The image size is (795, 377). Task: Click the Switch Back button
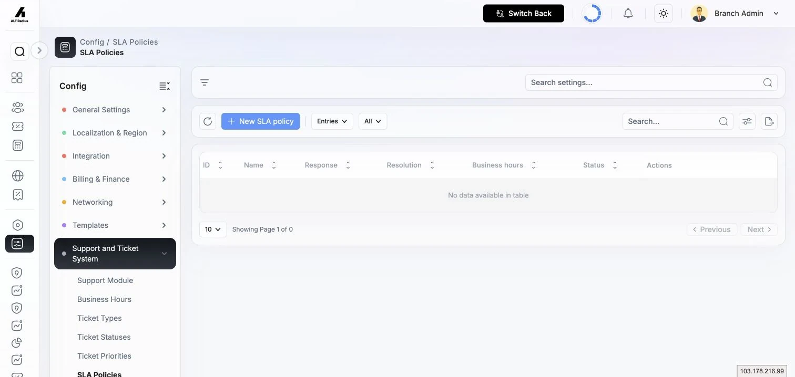(524, 14)
